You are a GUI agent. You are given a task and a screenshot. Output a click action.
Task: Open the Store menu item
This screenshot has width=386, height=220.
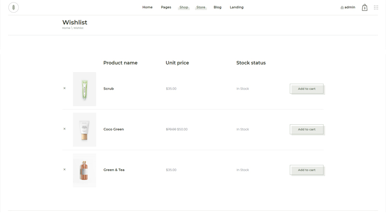[x=201, y=7]
